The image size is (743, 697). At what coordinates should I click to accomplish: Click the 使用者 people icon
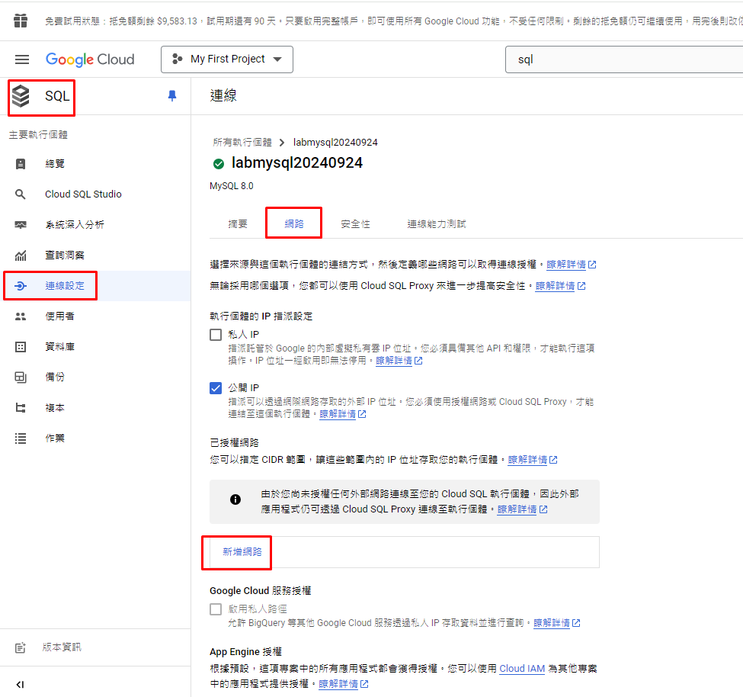click(x=21, y=316)
